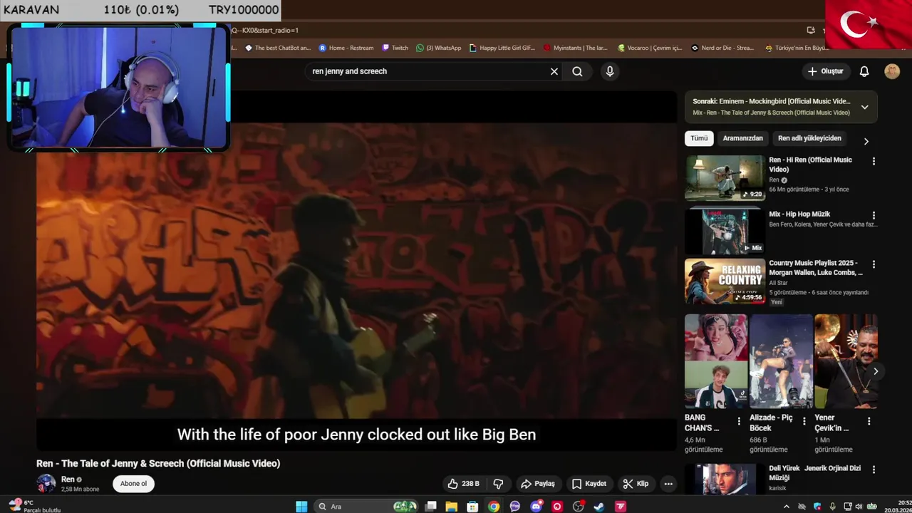912x513 pixels.
Task: Open 'Alizade - Piç Böcek' short
Action: pos(781,361)
